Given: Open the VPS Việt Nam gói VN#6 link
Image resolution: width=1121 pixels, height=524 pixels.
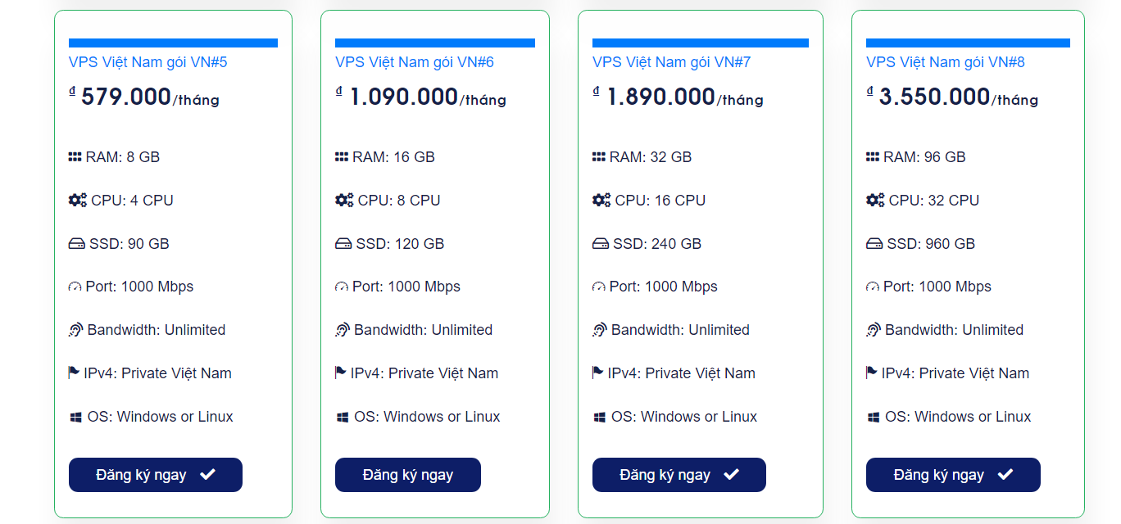Looking at the screenshot, I should (415, 62).
